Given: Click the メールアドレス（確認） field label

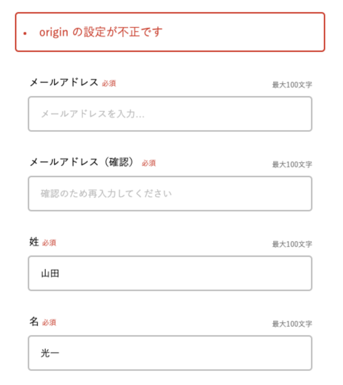Looking at the screenshot, I should tap(82, 162).
